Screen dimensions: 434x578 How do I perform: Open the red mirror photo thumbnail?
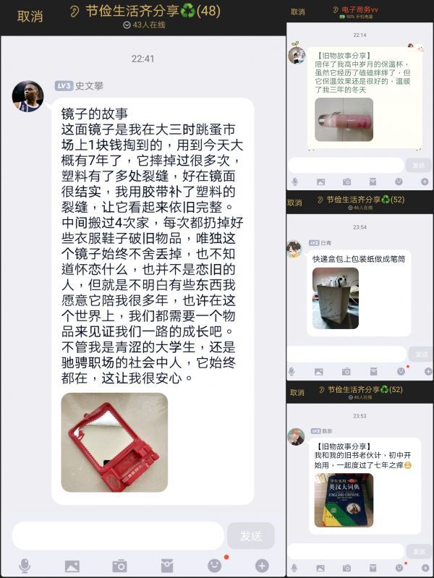click(x=114, y=442)
